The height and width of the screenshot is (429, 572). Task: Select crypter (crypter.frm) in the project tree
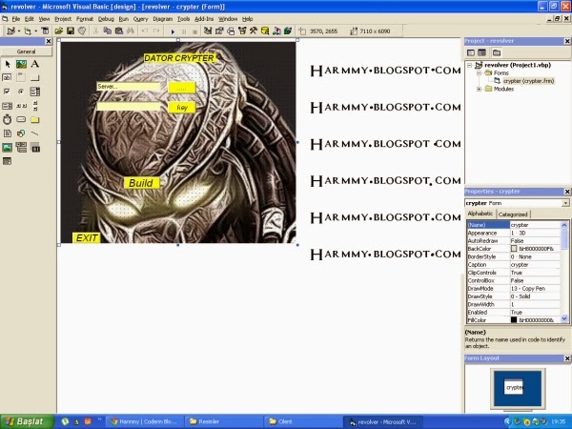coord(528,81)
